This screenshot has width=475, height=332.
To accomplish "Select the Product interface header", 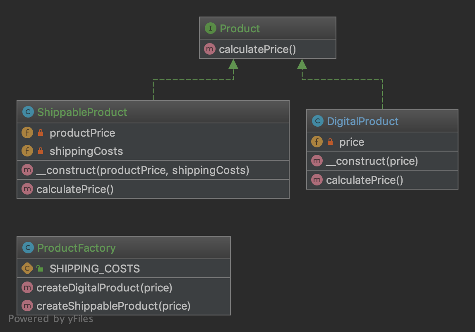I will point(267,28).
